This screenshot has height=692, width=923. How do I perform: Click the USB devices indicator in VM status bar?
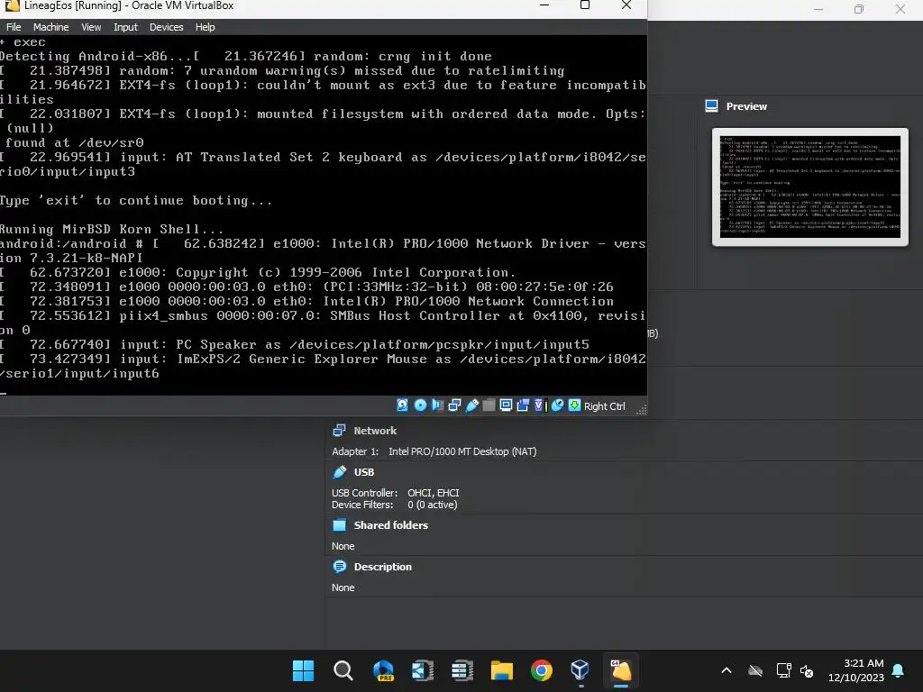pos(471,405)
